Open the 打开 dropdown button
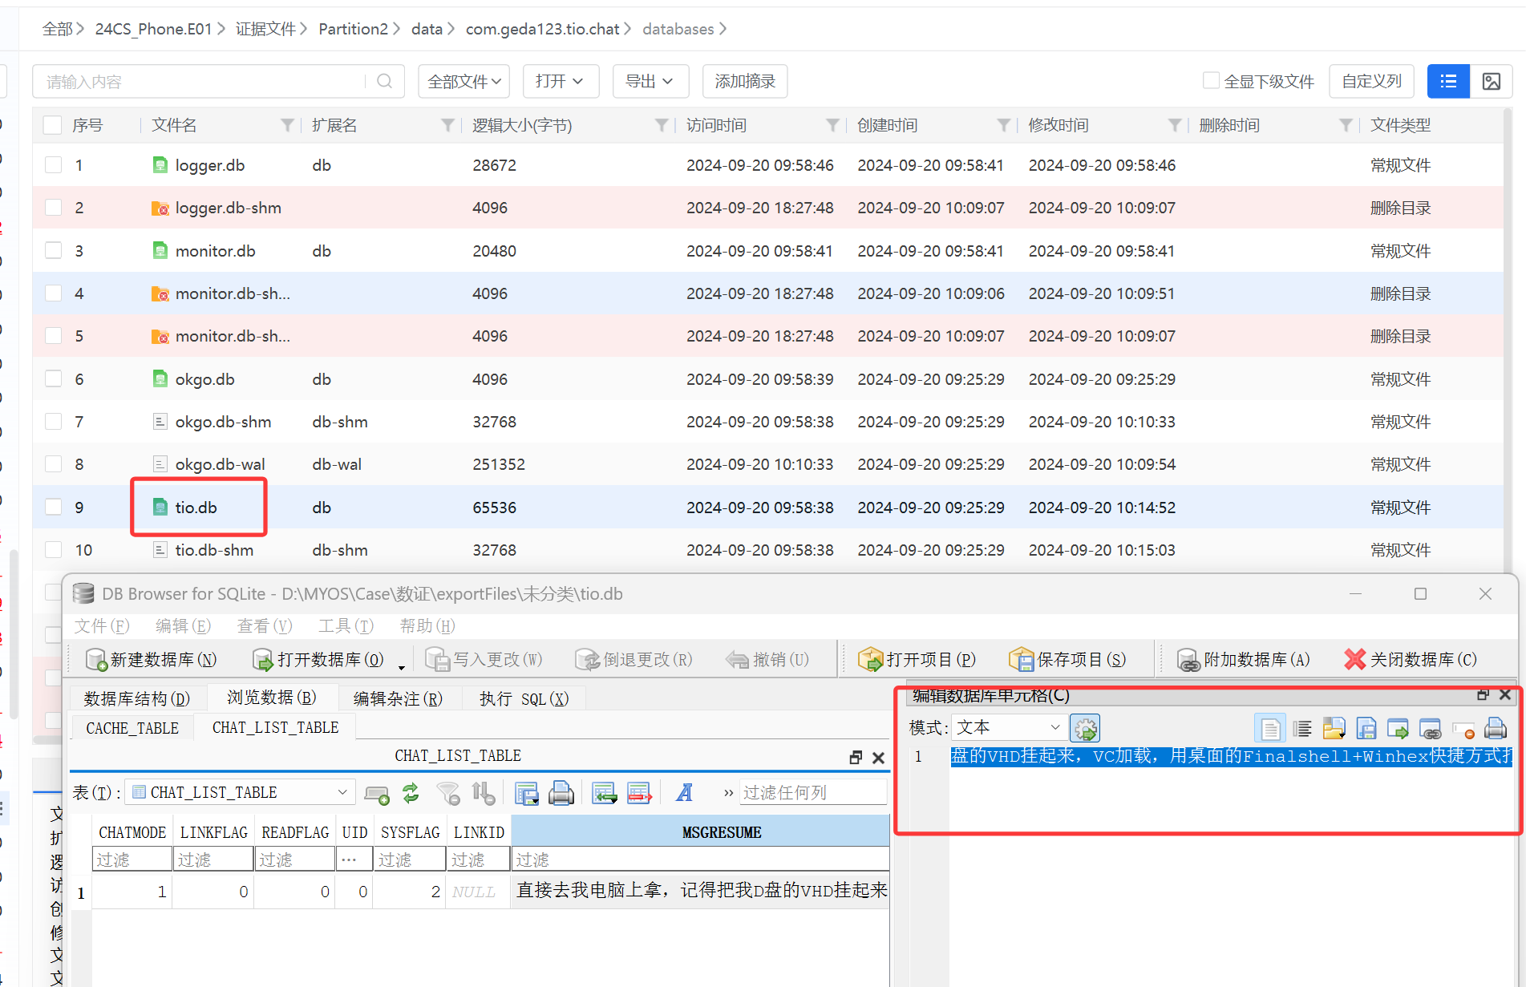The height and width of the screenshot is (987, 1526). coord(561,81)
